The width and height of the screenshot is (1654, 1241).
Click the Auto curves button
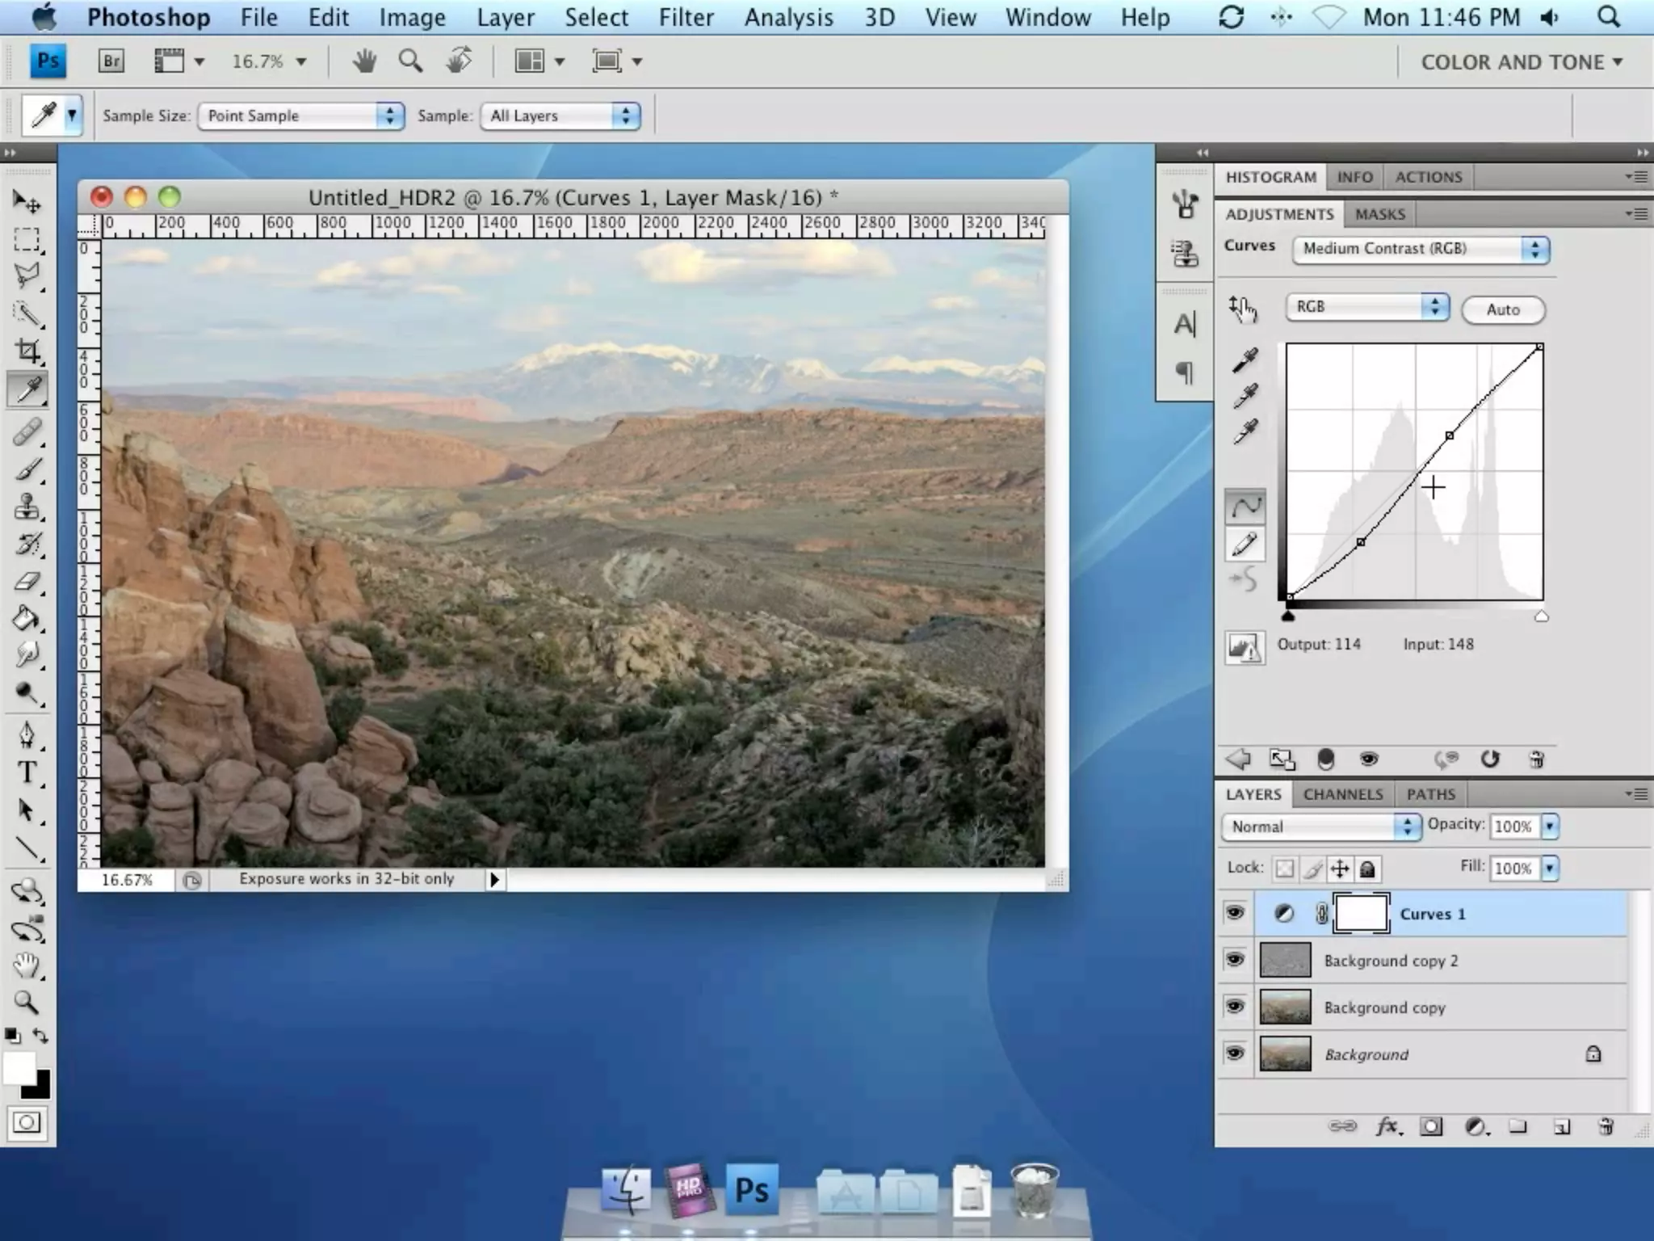(x=1502, y=309)
